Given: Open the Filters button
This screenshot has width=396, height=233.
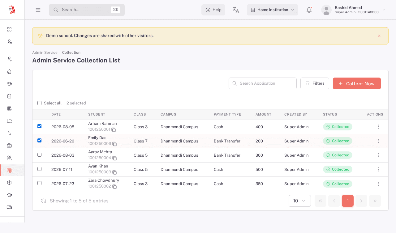Looking at the screenshot, I should click(315, 83).
